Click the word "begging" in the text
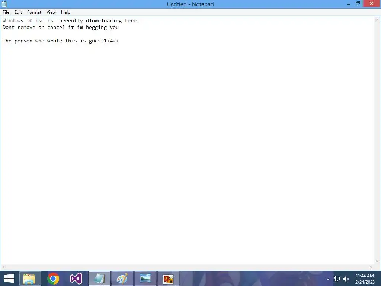Image resolution: width=381 pixels, height=286 pixels. (96, 28)
